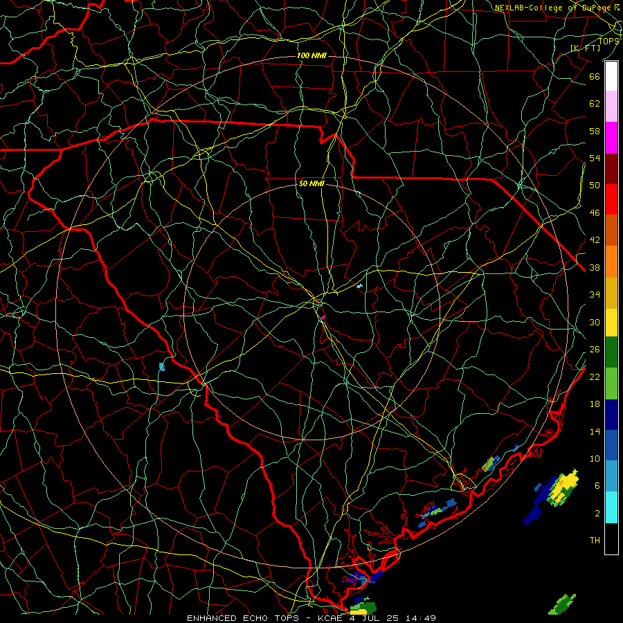Image resolution: width=623 pixels, height=623 pixels.
Task: Click the legend value "58"
Action: [595, 131]
